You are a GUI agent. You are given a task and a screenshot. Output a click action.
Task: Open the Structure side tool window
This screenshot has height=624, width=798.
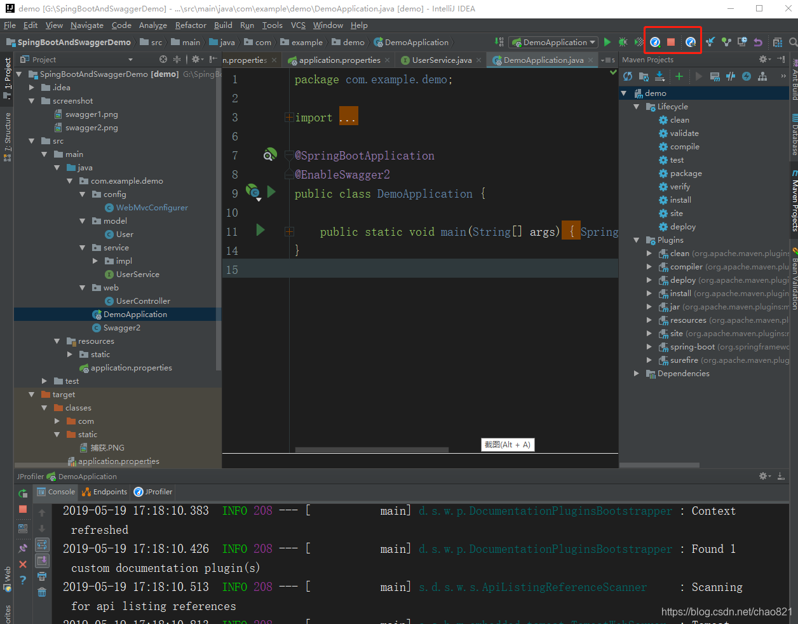(x=7, y=137)
